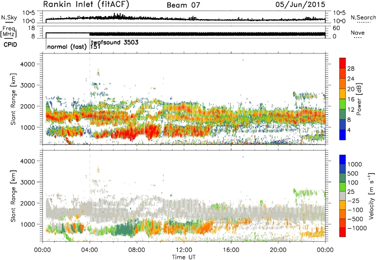Image resolution: width=376 pixels, height=260 pixels.
Task: Click the '4' tick on the Power colorbar
Action: (x=349, y=130)
